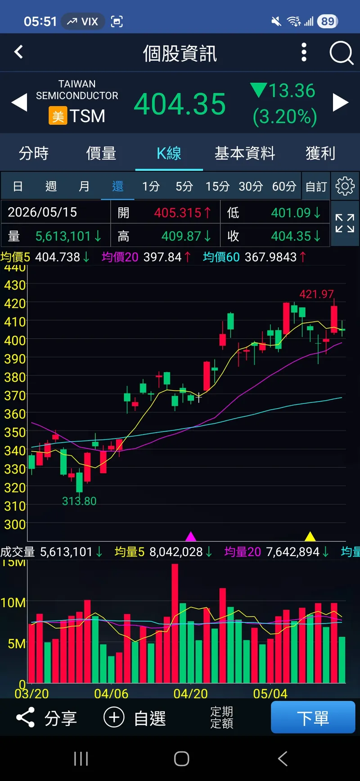
Task: Tap the 下單 order button
Action: coord(313,717)
